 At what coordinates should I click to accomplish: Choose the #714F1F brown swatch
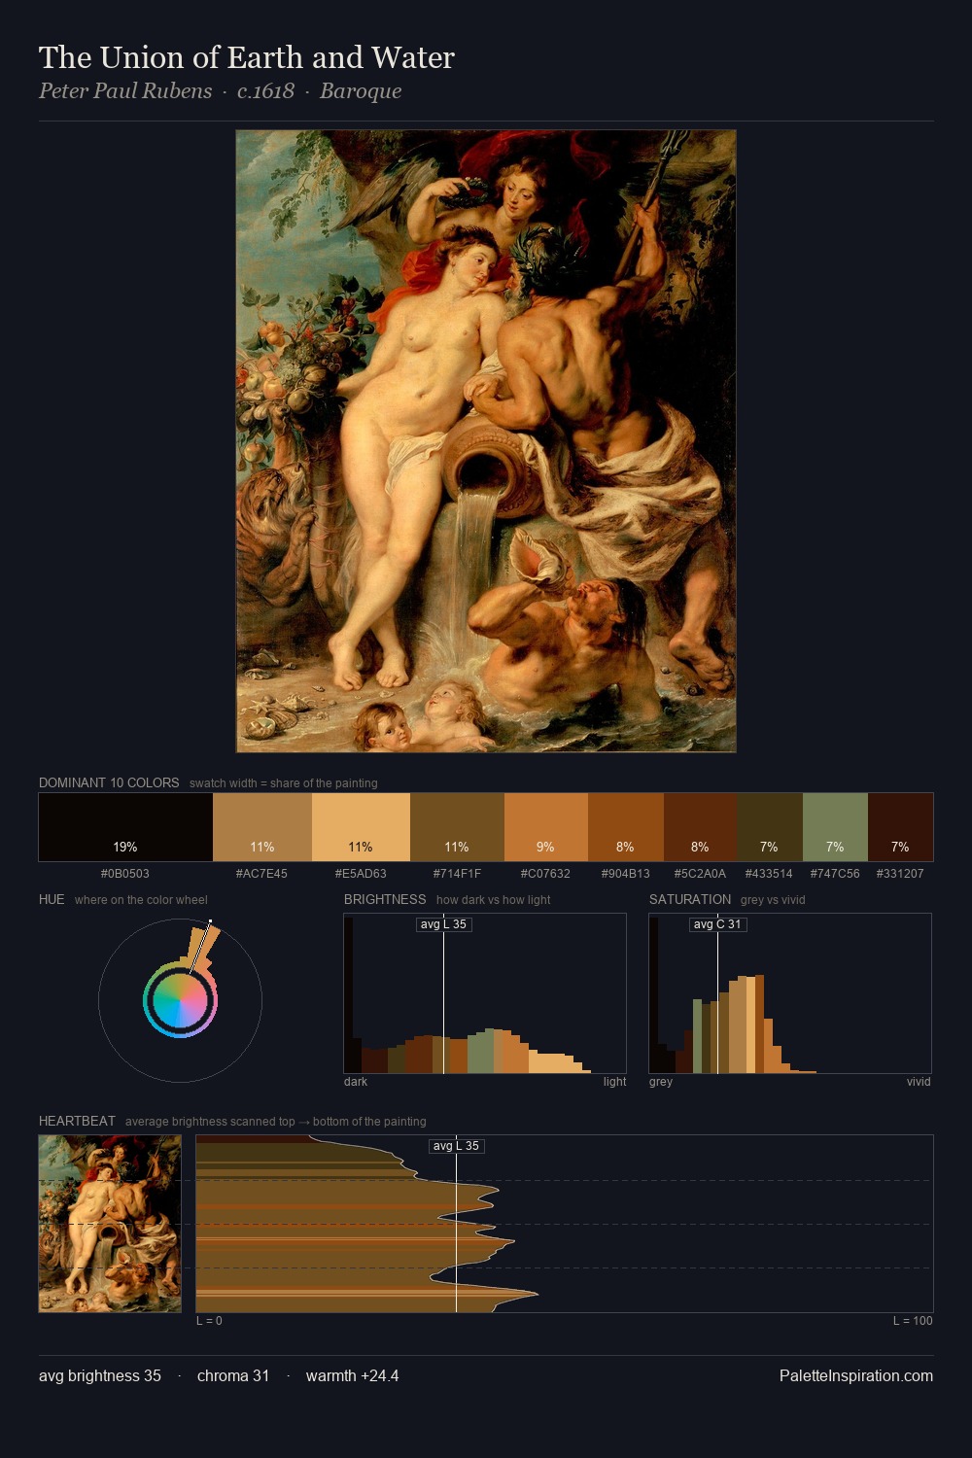[x=457, y=827]
